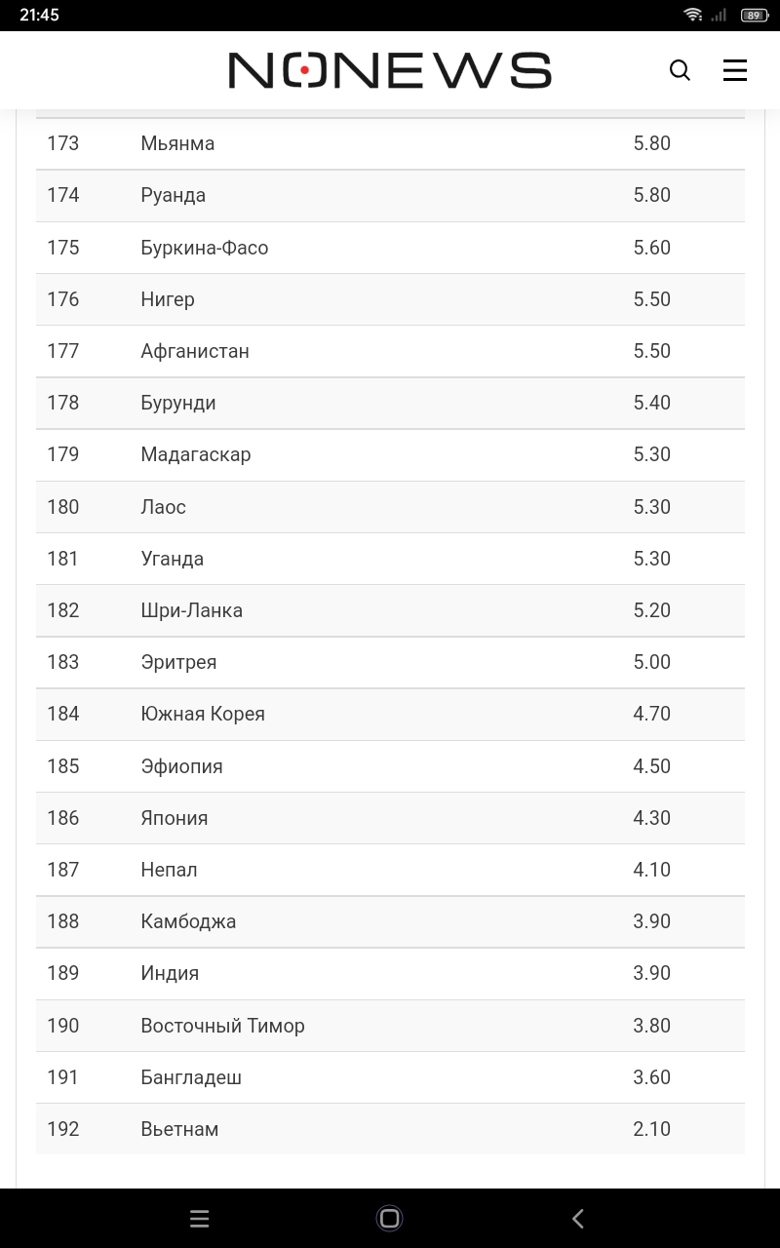Open the search magnifier icon
This screenshot has width=780, height=1248.
pos(680,70)
